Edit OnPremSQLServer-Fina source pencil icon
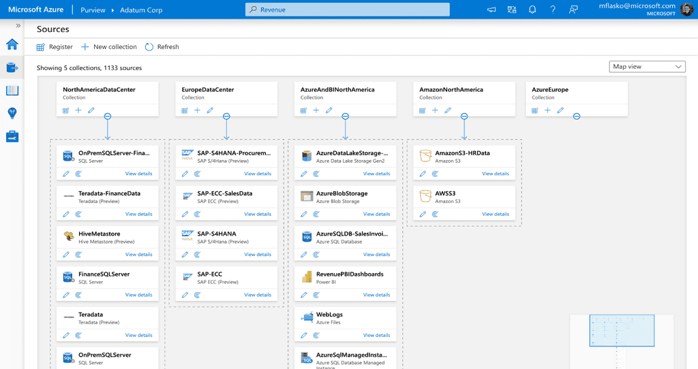Image resolution: width=698 pixels, height=369 pixels. pyautogui.click(x=66, y=174)
